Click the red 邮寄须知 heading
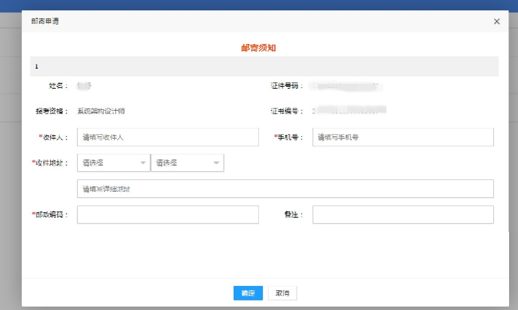Image resolution: width=518 pixels, height=310 pixels. tap(259, 48)
